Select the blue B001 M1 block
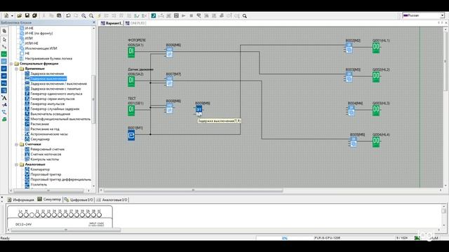Viewport: 449px width, 252px height. [131, 135]
